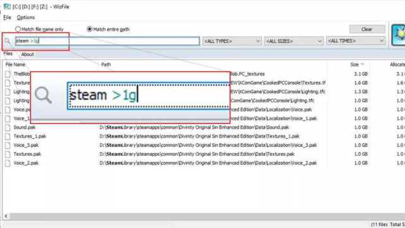Select the file icon of the 1.3 GB Lighting row
Image resolution: width=405 pixels, height=228 pixels.
[x=8, y=92]
